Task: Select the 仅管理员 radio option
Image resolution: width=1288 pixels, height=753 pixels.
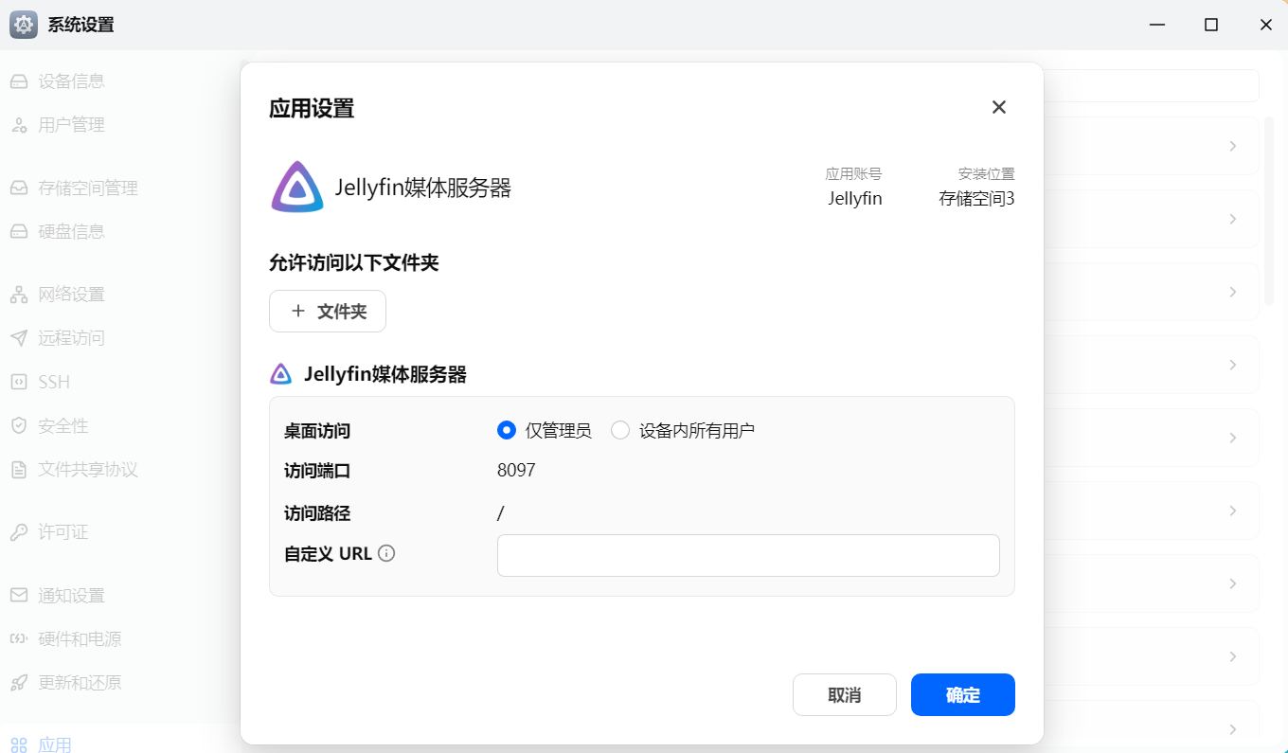Action: [x=507, y=431]
